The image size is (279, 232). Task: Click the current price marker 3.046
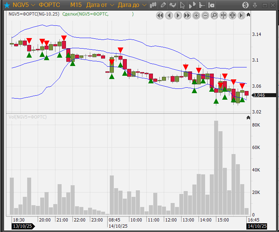(264, 95)
